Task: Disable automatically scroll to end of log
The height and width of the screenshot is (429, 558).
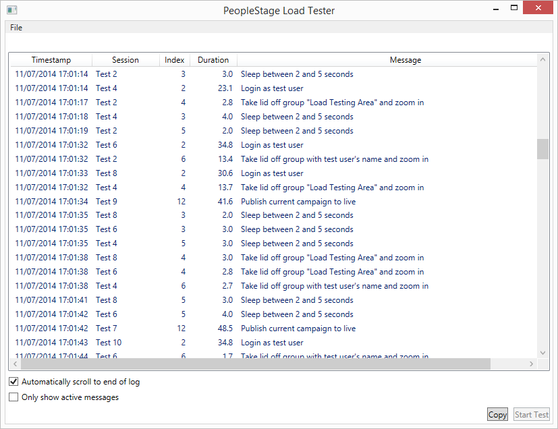Action: tap(13, 382)
